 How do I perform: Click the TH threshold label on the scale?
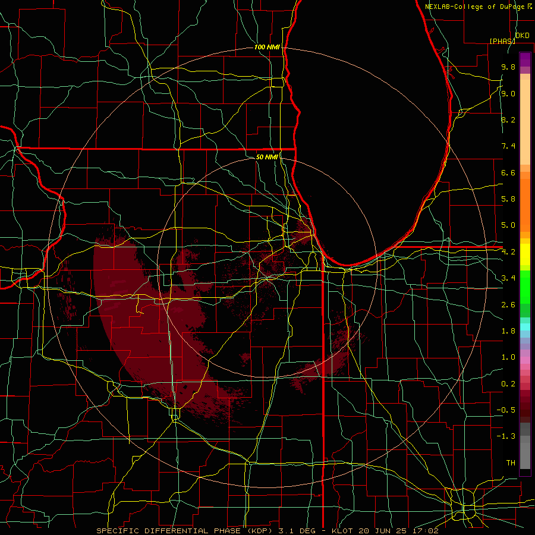(x=511, y=462)
